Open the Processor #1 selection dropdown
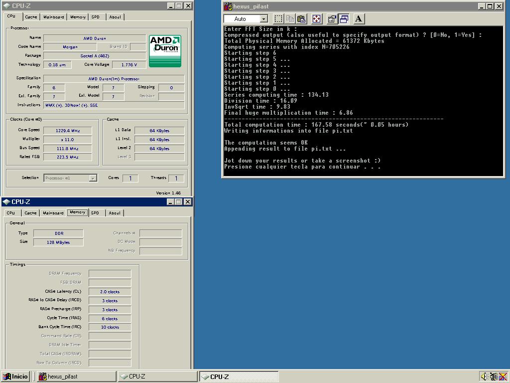 [93, 178]
